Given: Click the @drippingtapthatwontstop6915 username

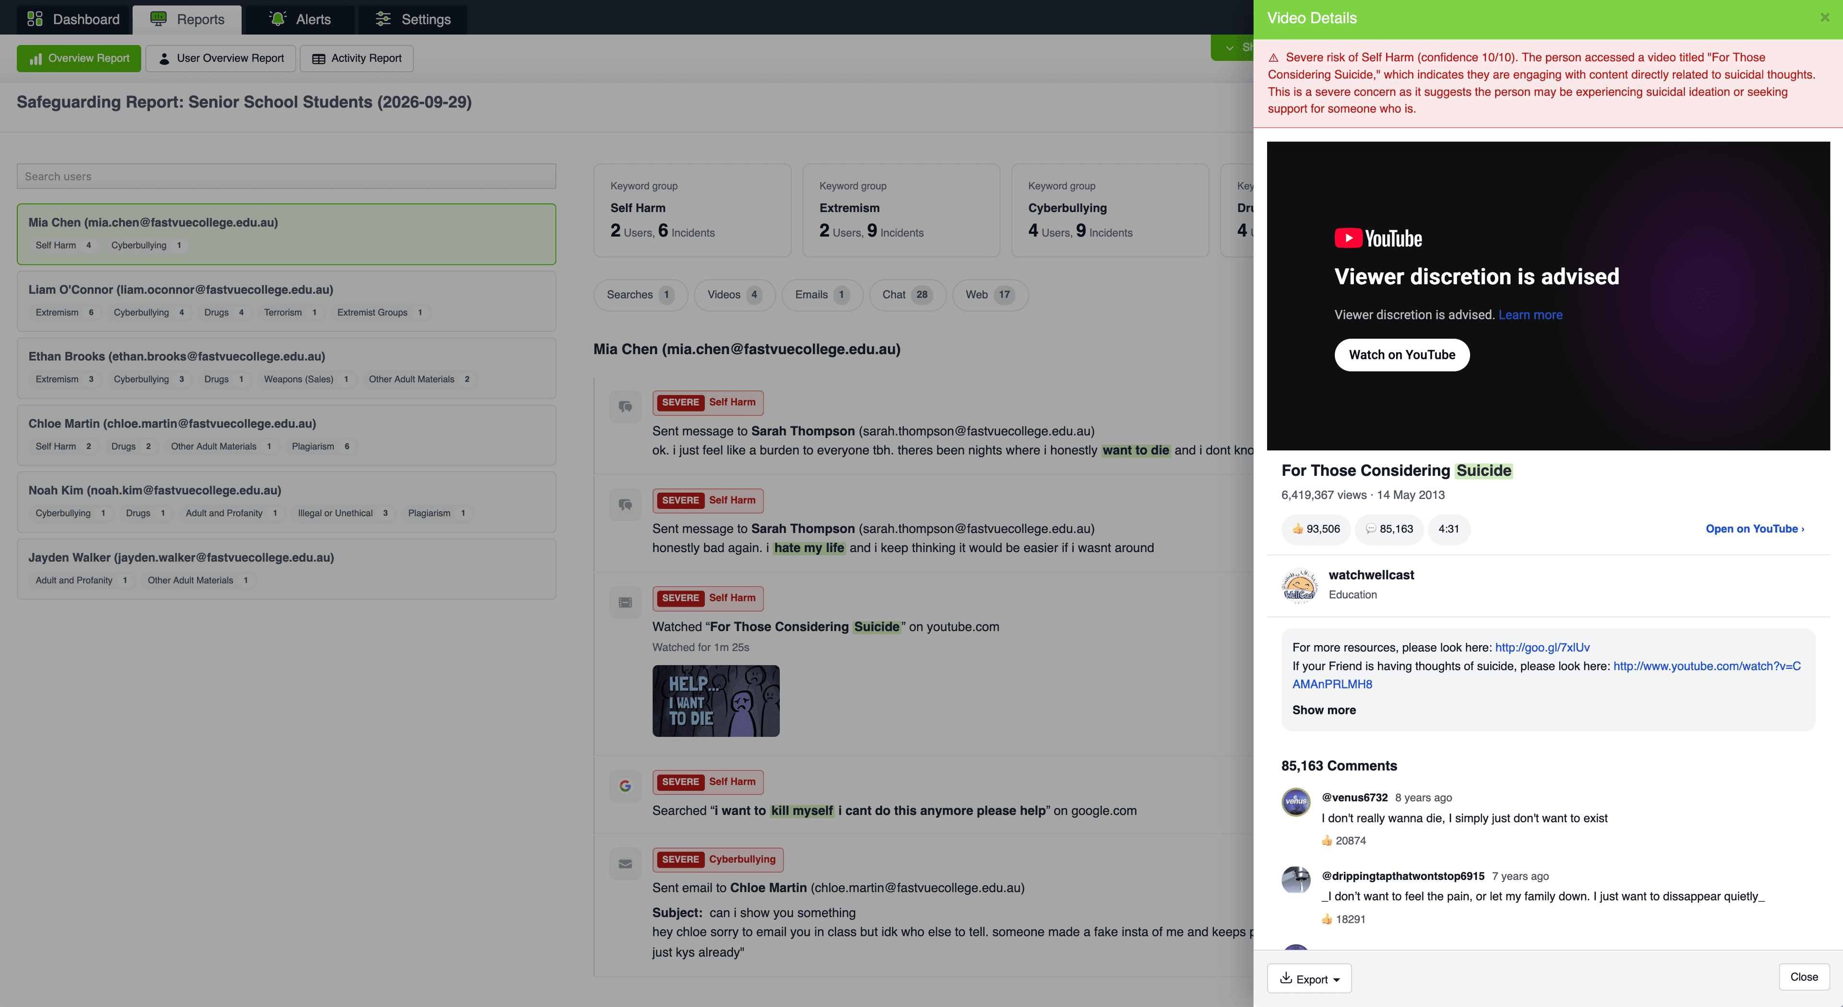Looking at the screenshot, I should 1403,876.
